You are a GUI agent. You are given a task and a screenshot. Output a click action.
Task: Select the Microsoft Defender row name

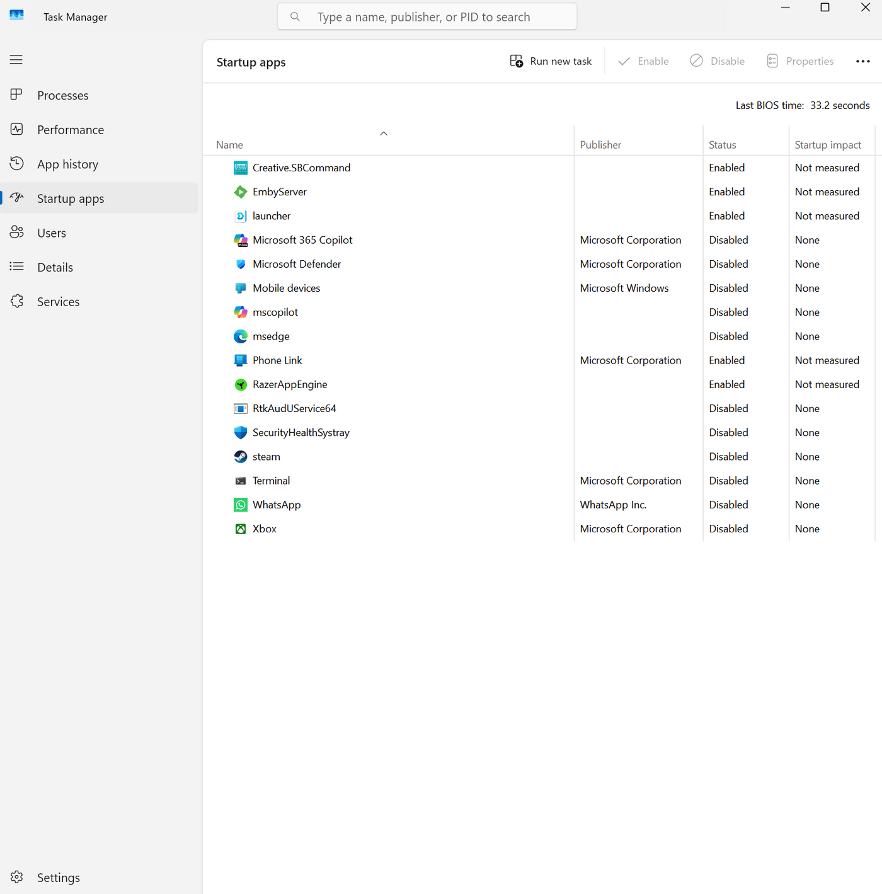[x=297, y=264]
